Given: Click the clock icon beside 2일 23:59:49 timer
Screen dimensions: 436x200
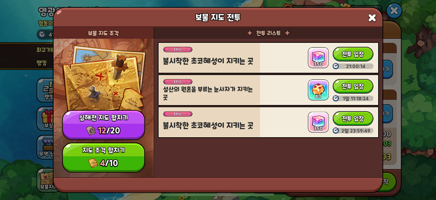Looking at the screenshot, I should [336, 130].
